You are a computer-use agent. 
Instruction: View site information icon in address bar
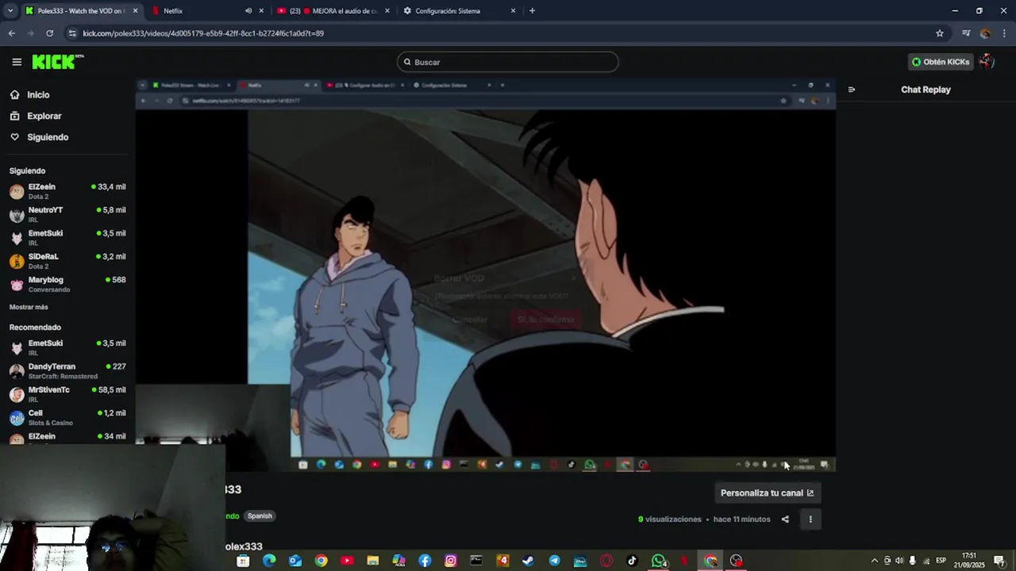[x=72, y=33]
